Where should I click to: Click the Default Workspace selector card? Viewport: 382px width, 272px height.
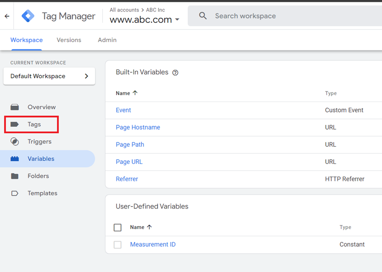click(49, 76)
